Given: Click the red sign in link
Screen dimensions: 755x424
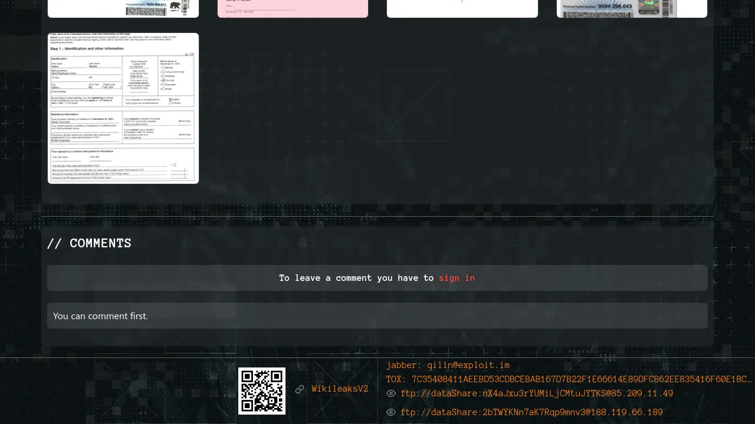Looking at the screenshot, I should tap(457, 278).
